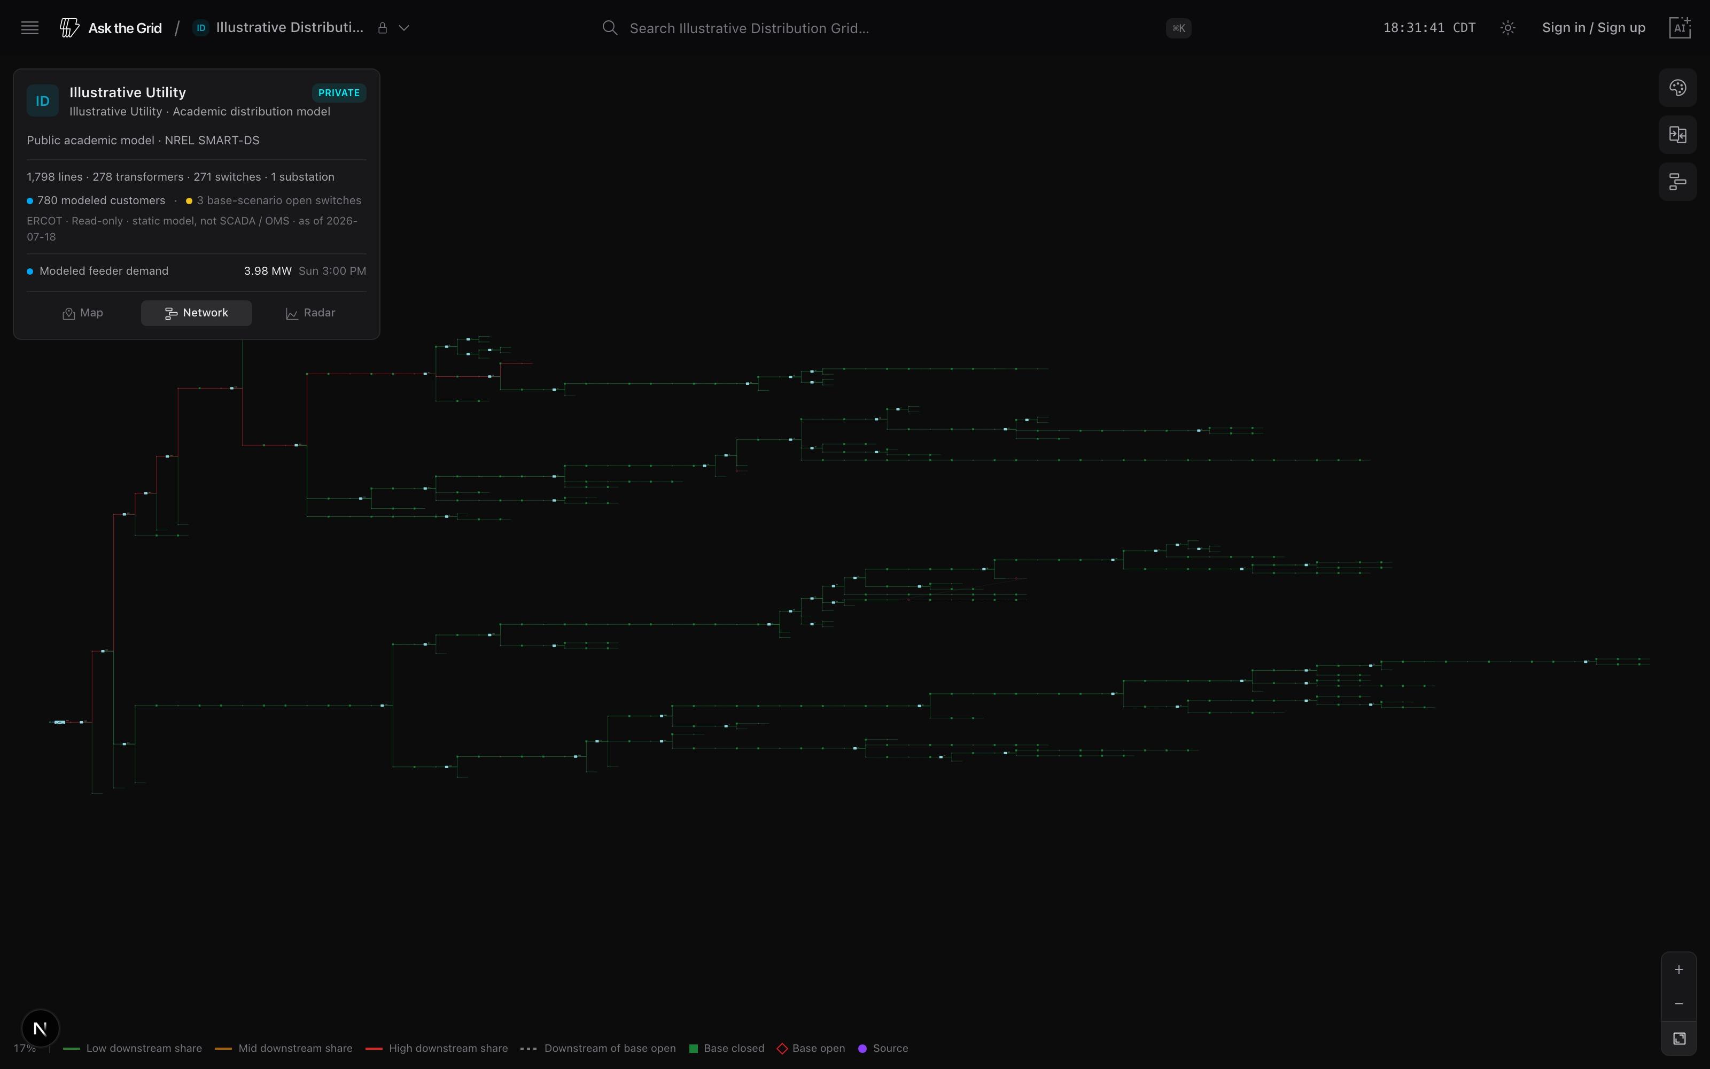Zoom out with the minus button
The height and width of the screenshot is (1069, 1710).
pos(1679,1004)
